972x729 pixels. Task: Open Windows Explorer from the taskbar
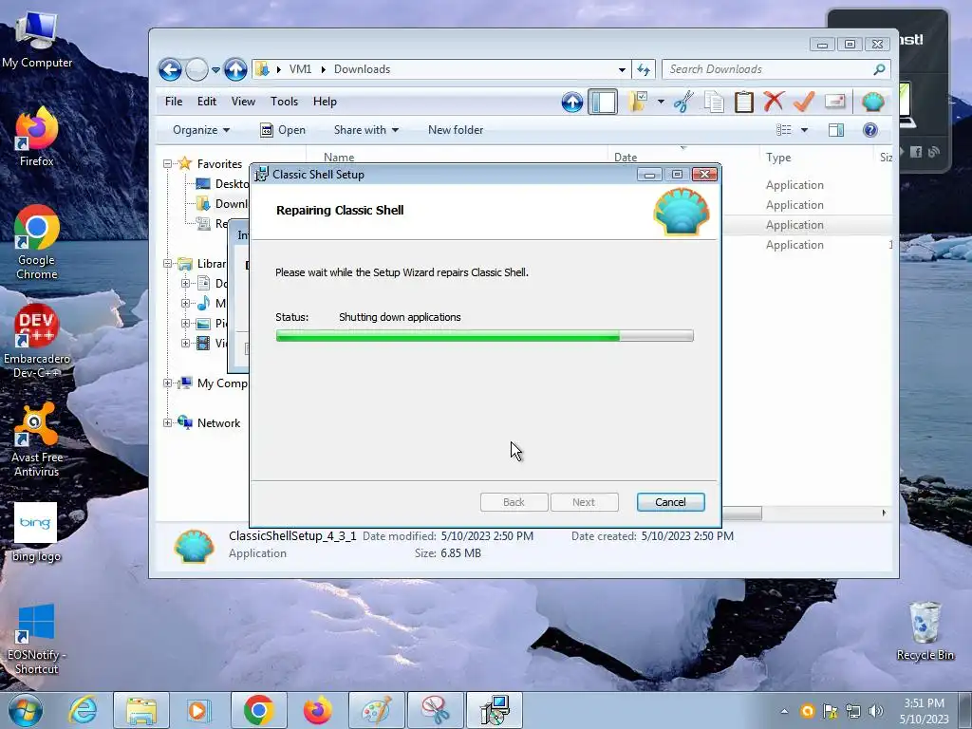(x=141, y=710)
